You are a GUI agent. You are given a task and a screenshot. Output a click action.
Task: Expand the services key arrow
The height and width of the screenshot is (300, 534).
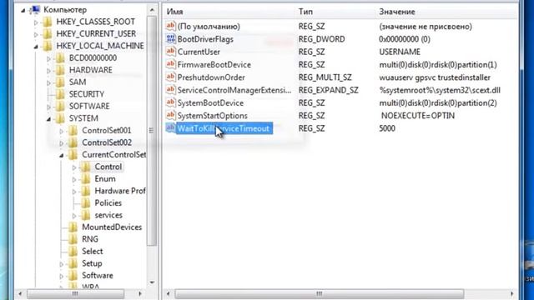tap(74, 216)
